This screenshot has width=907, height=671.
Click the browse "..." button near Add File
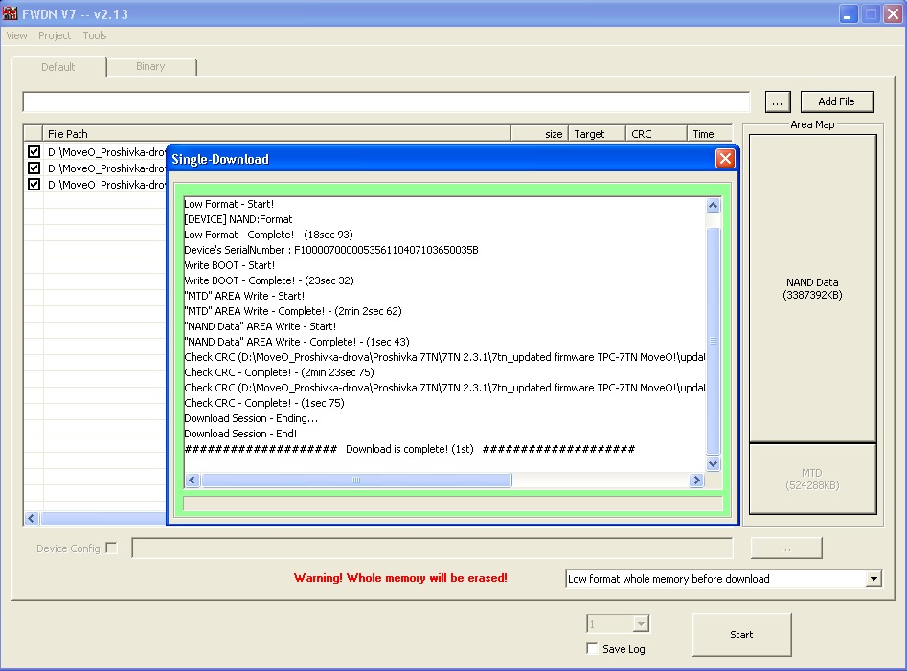(778, 101)
